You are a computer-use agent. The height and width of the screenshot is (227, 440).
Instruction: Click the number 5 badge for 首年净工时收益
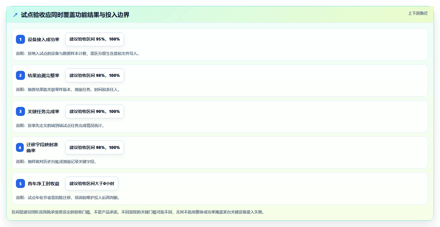click(20, 183)
